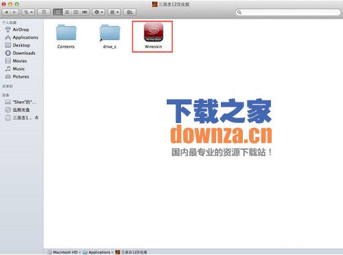This screenshot has height=255, width=343.
Task: Switch to Cover Flow view
Action: pos(84,12)
